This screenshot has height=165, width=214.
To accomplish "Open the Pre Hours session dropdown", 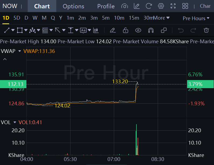I will click(x=196, y=18).
